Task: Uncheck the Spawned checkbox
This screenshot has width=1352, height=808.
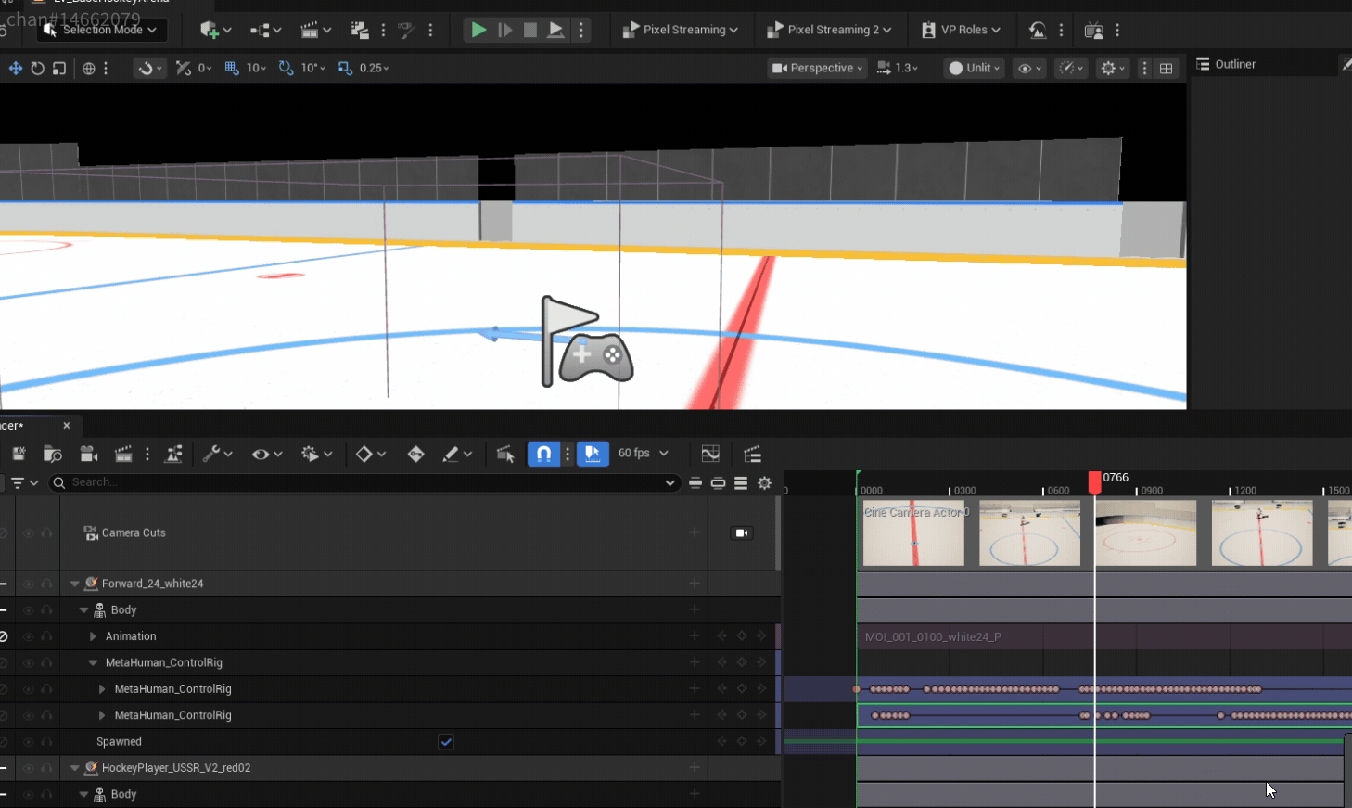Action: [446, 742]
